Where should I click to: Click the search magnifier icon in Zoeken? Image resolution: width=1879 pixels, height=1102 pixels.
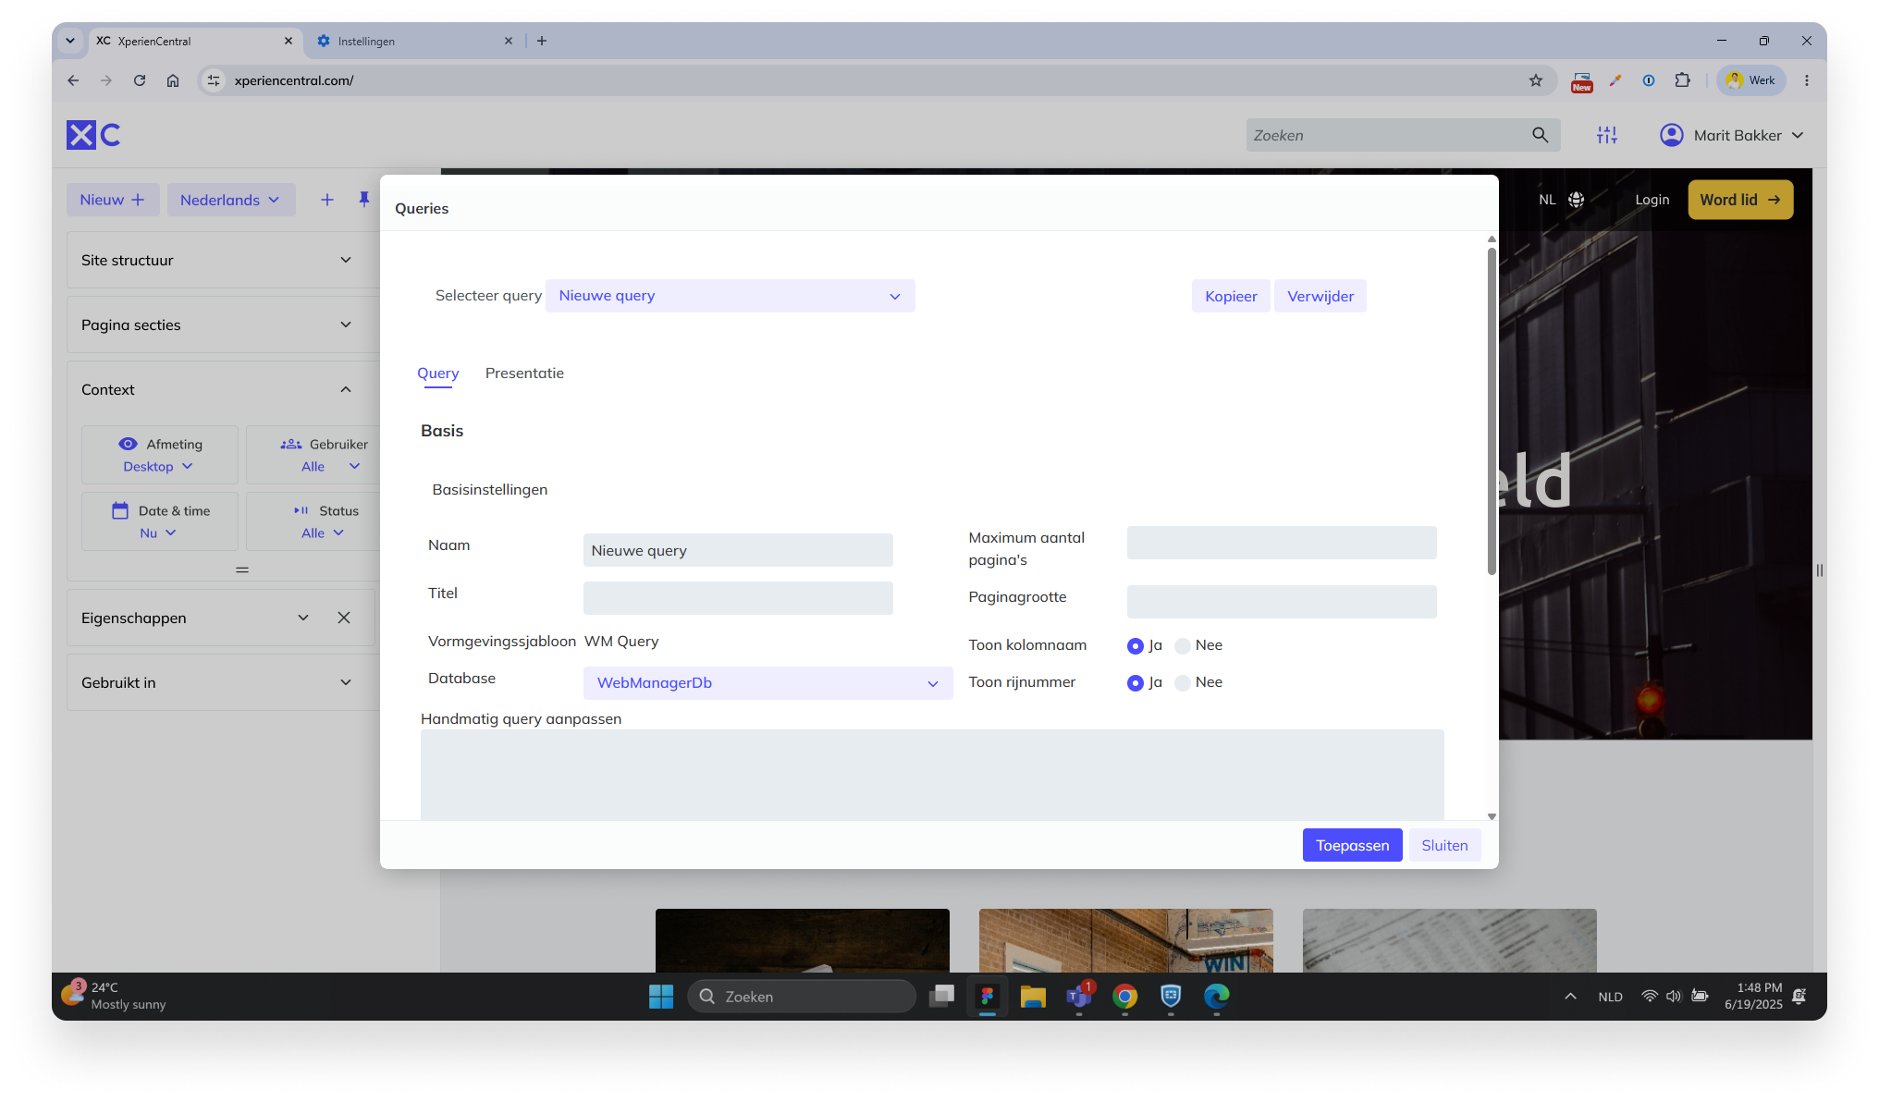click(x=1540, y=135)
